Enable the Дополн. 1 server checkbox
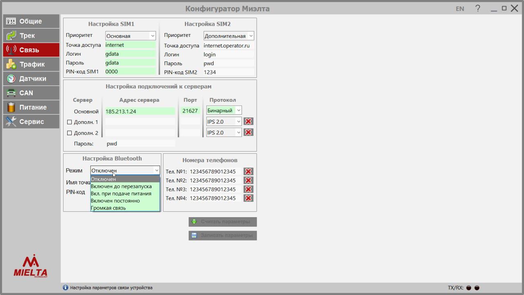Image resolution: width=524 pixels, height=295 pixels. click(x=69, y=122)
